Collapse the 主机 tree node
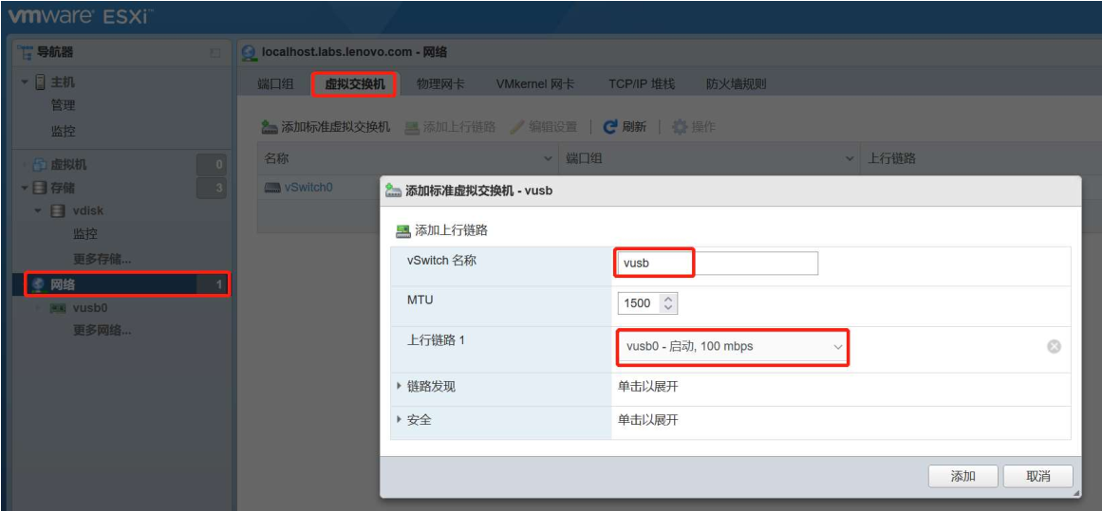The height and width of the screenshot is (511, 1102). [26, 82]
